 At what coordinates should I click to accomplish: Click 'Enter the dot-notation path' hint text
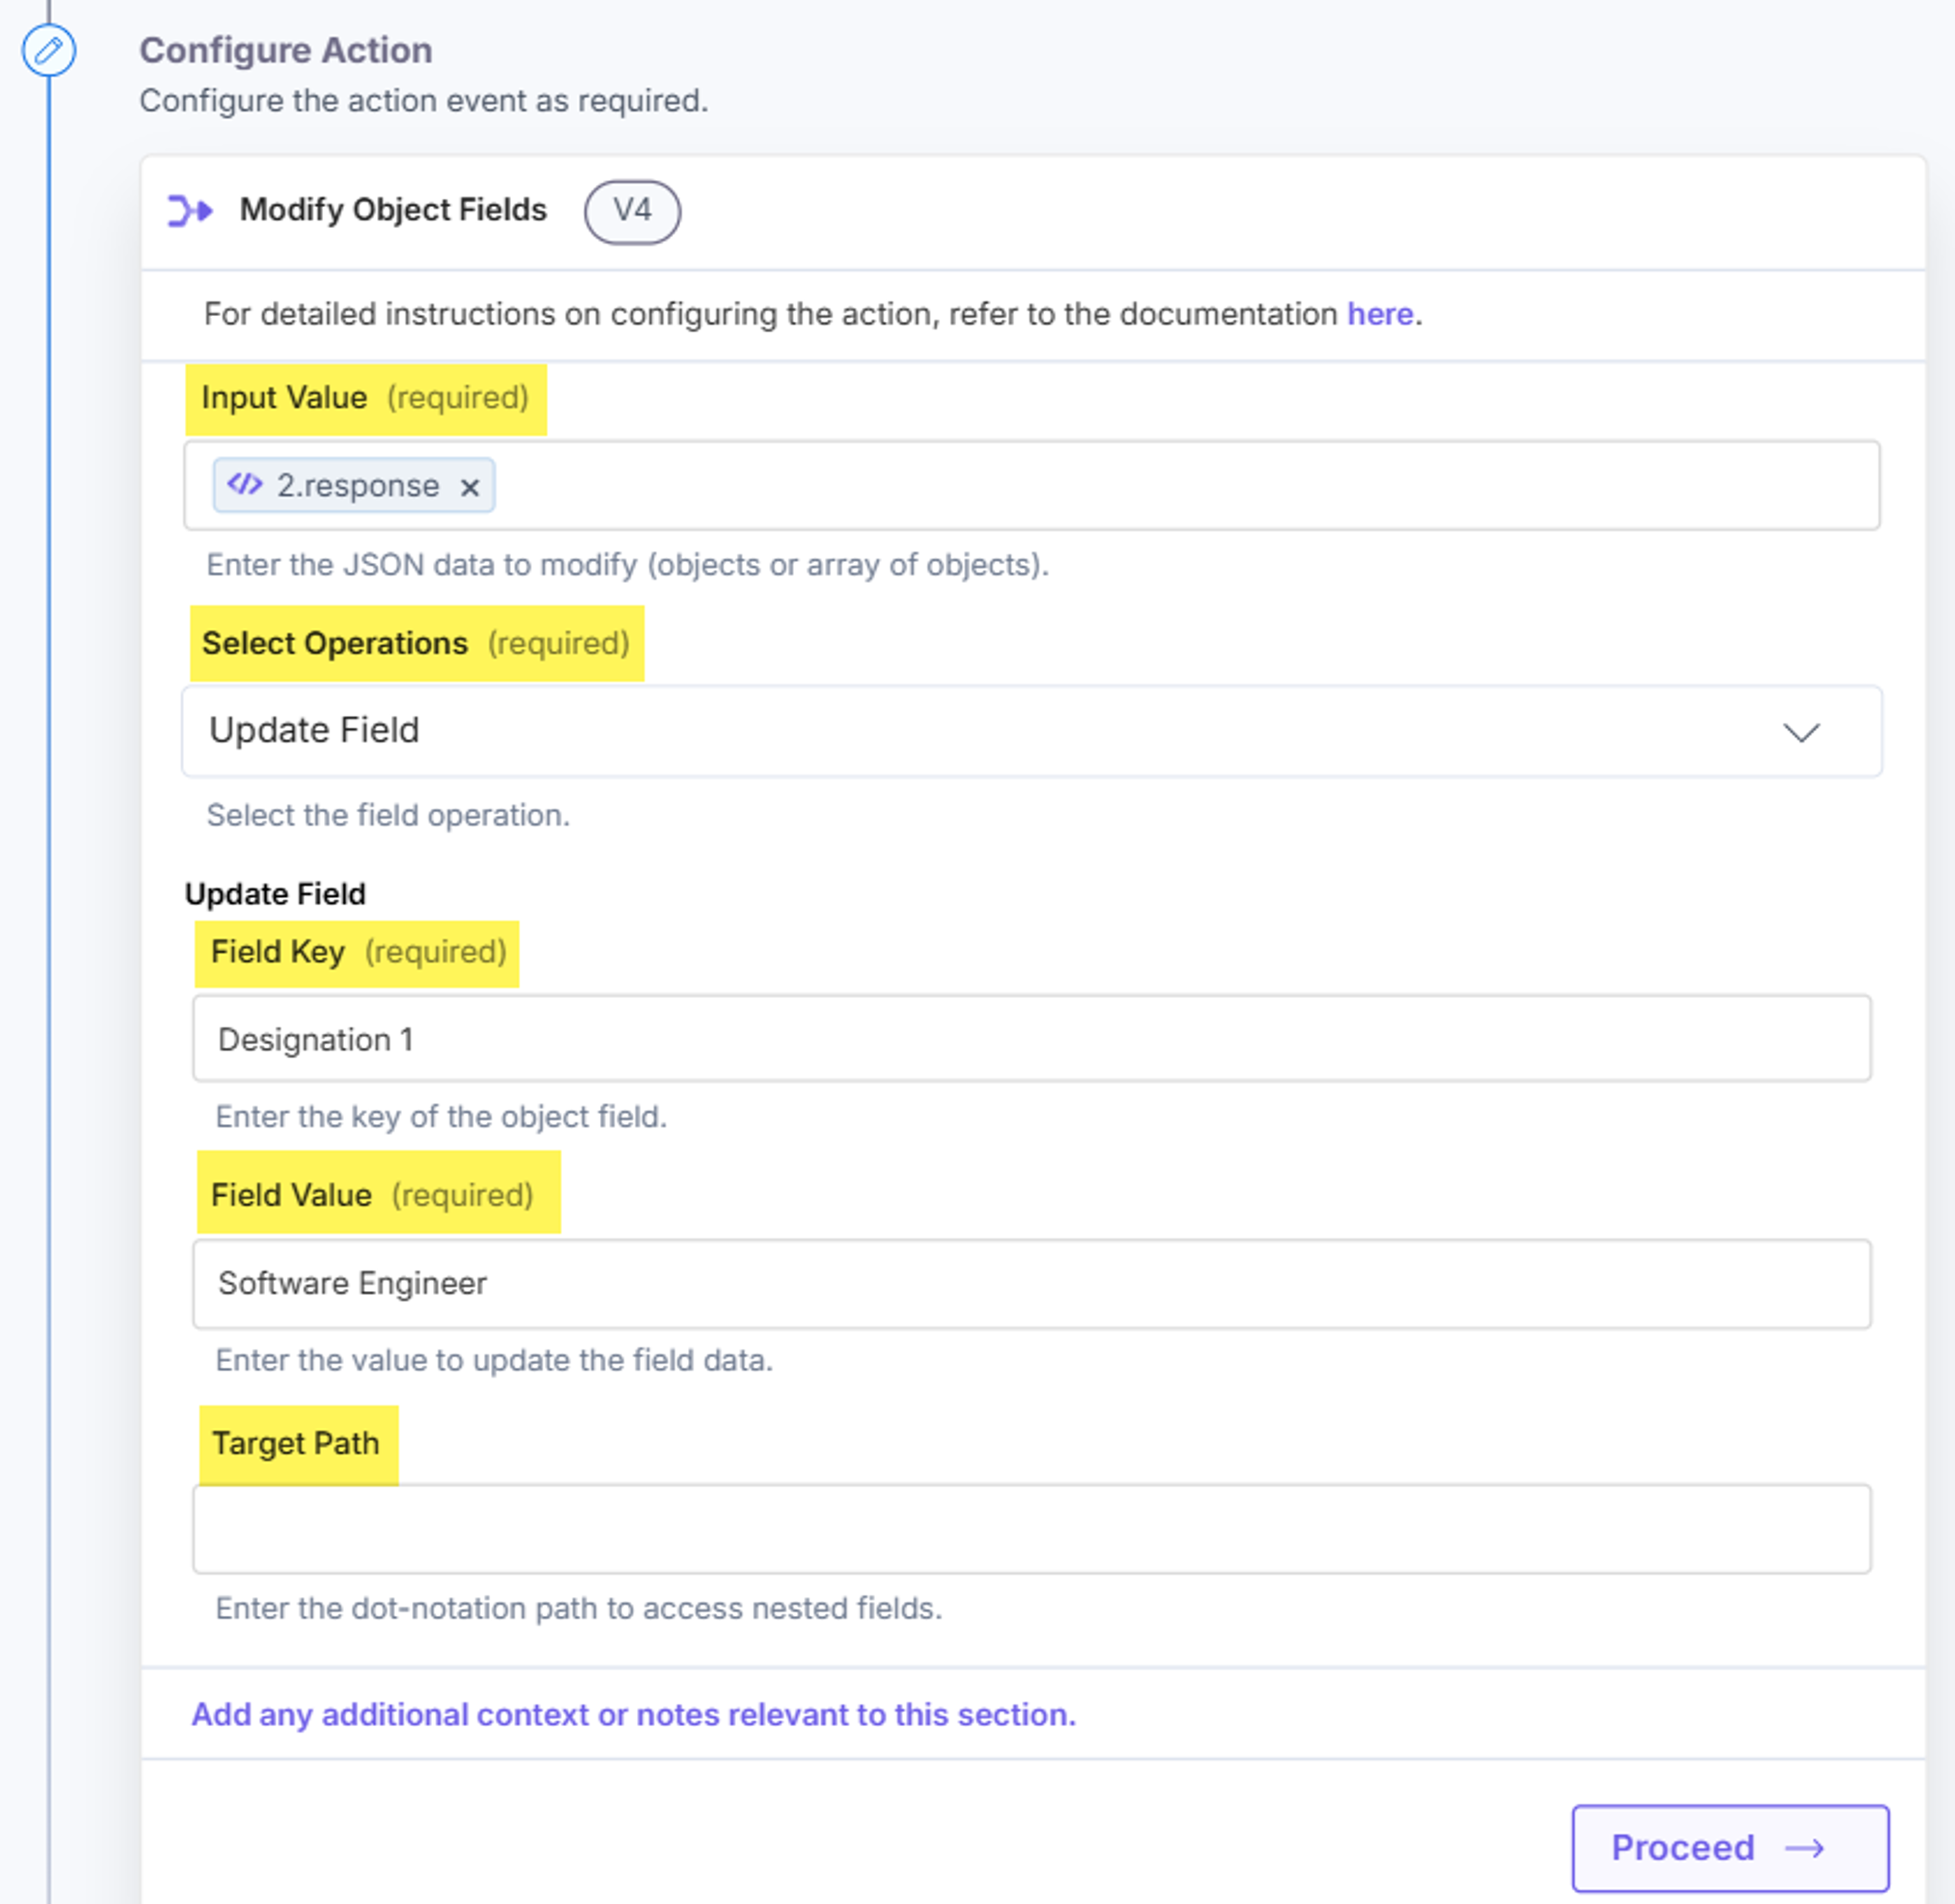point(579,1608)
